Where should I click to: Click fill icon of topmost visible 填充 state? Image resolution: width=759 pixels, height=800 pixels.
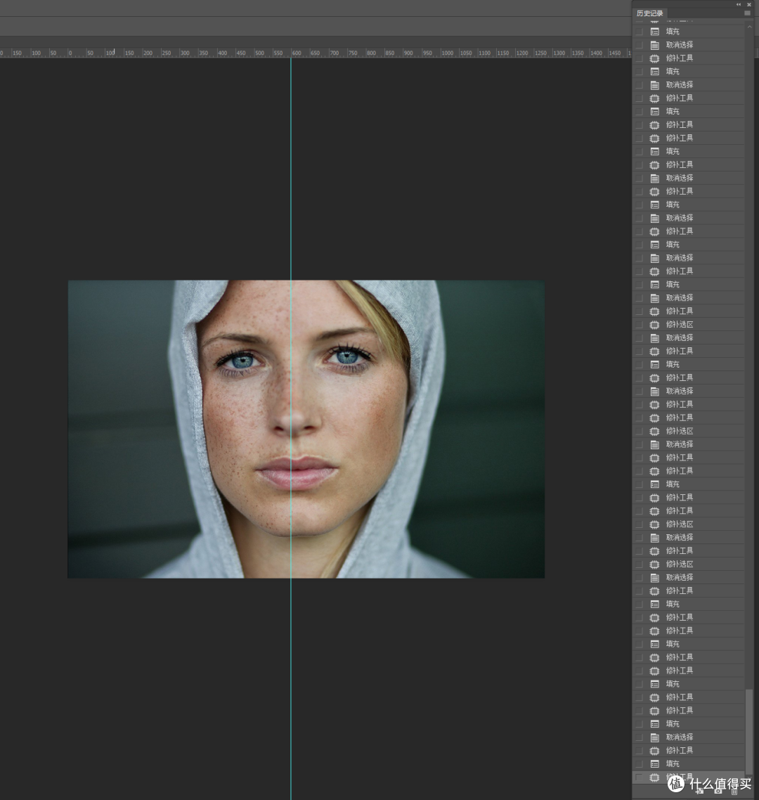654,32
